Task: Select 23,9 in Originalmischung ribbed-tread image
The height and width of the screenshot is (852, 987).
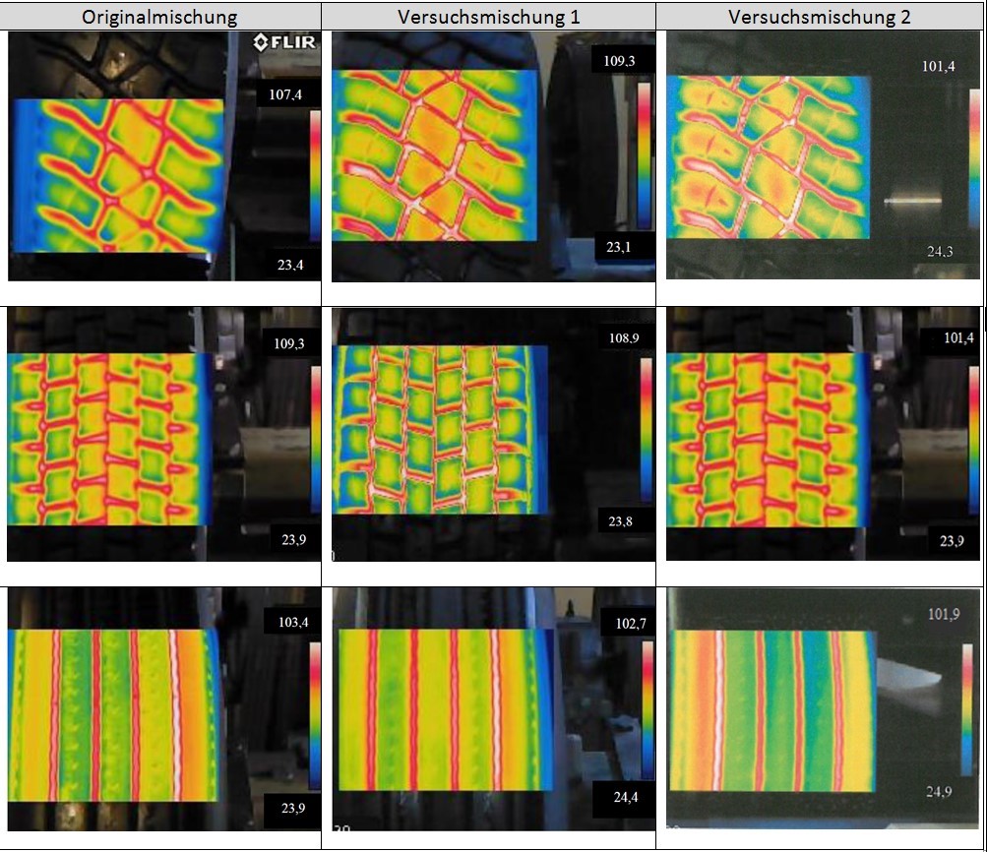Action: (293, 808)
